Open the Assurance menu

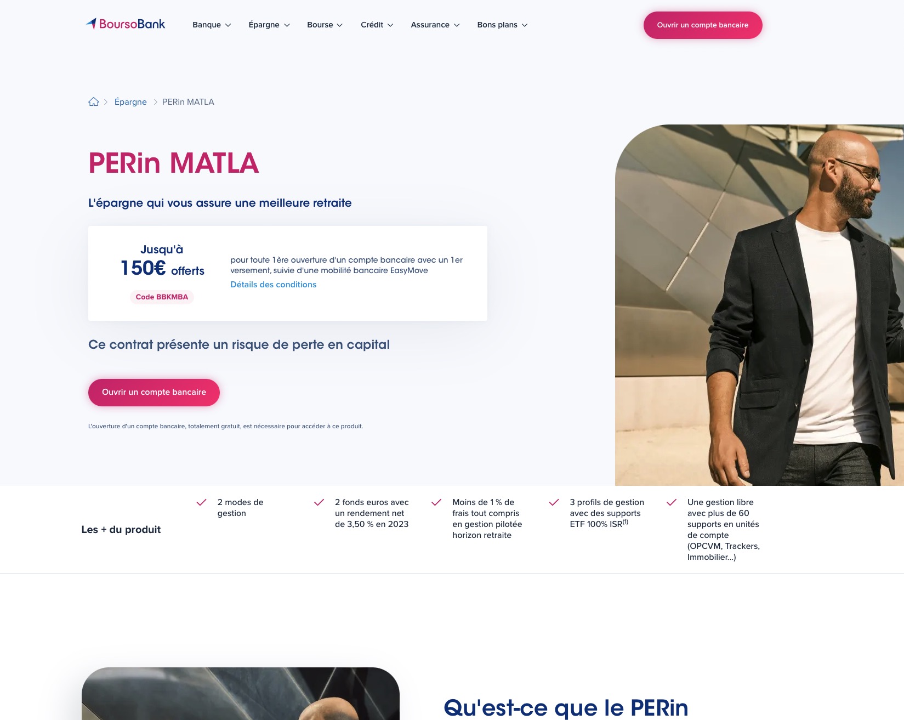tap(435, 25)
